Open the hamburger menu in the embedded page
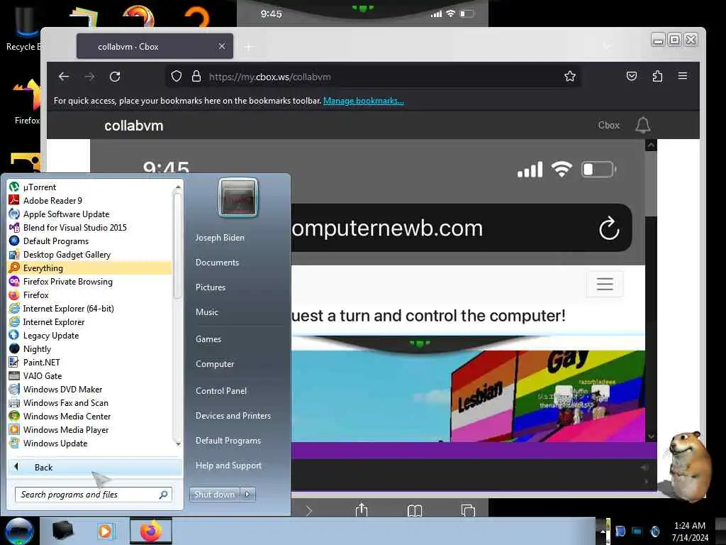Image resolution: width=726 pixels, height=545 pixels. point(605,284)
